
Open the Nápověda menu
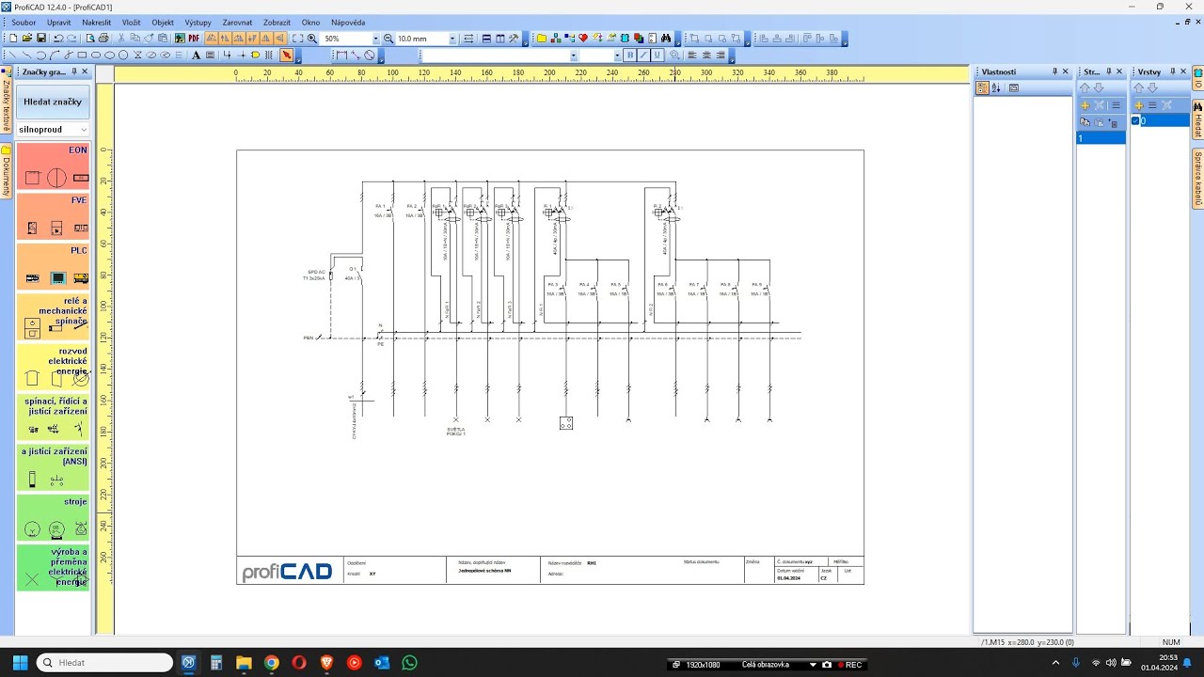348,22
